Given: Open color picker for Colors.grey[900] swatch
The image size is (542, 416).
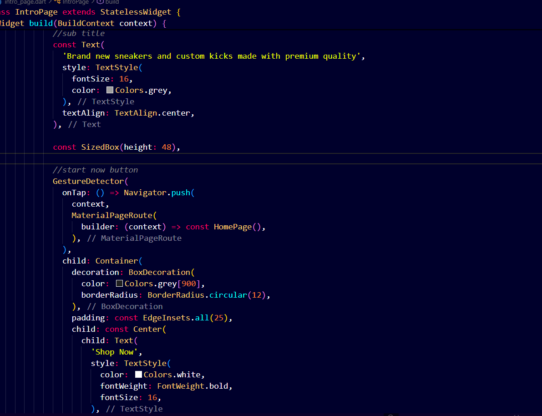Looking at the screenshot, I should 119,284.
